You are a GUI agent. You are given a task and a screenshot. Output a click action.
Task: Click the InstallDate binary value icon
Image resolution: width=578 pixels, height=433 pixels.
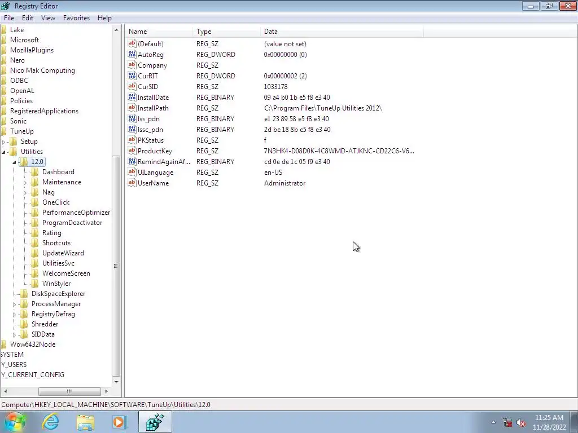point(132,97)
